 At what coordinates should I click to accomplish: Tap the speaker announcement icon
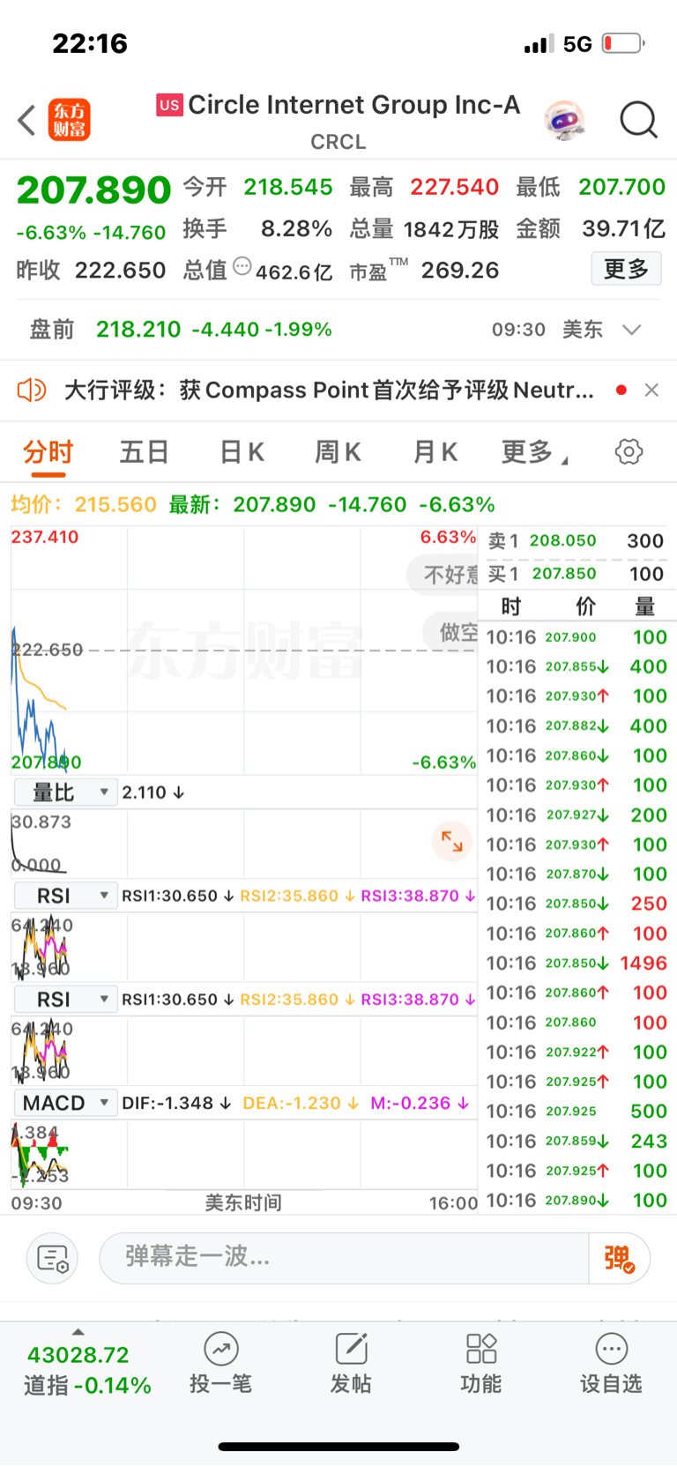(x=32, y=390)
